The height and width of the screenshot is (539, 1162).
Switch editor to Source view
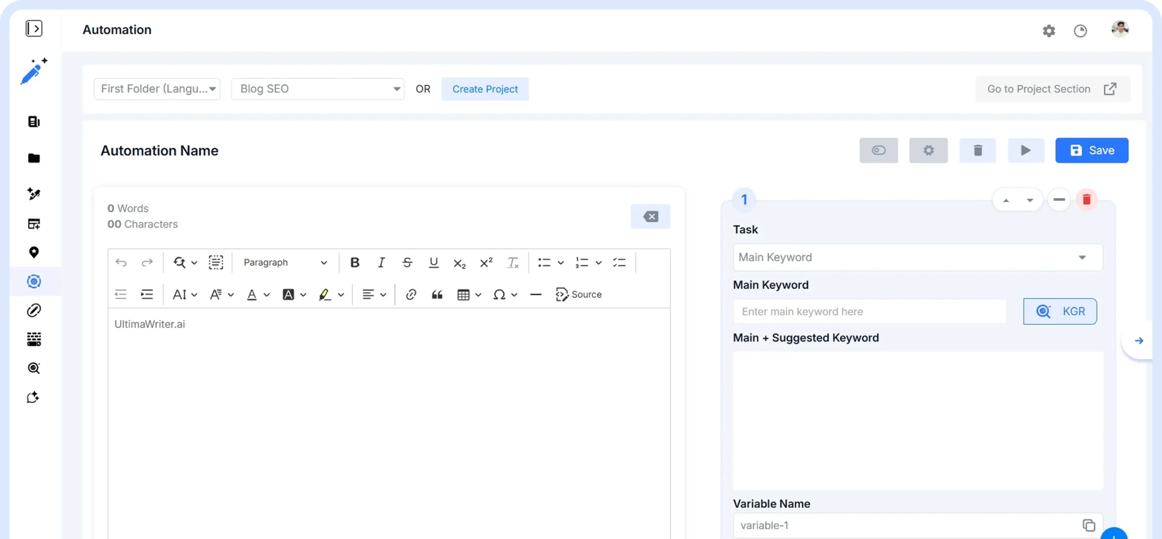coord(578,295)
